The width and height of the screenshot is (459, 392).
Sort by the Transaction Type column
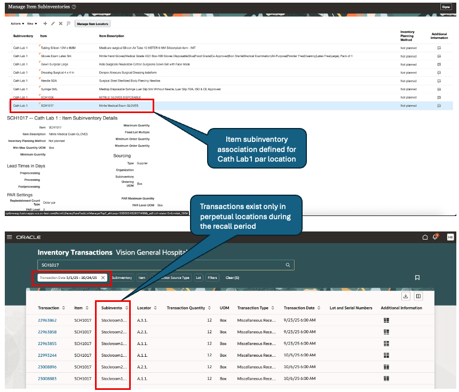point(273,308)
